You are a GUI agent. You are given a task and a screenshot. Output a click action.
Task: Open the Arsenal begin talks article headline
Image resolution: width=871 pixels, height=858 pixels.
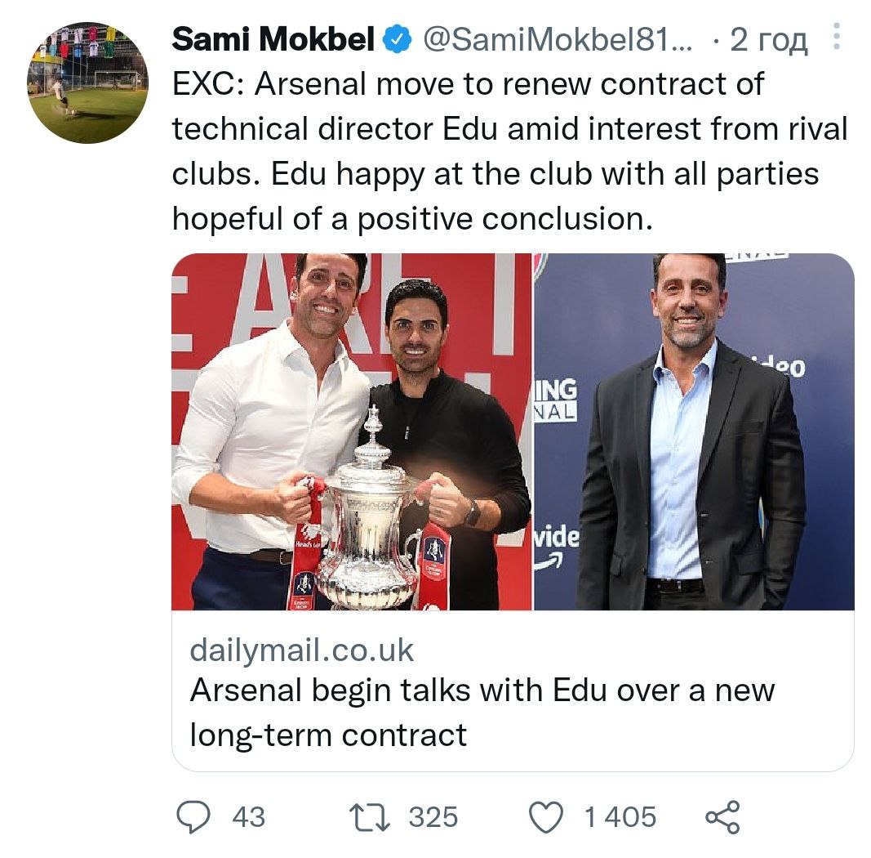pyautogui.click(x=482, y=713)
